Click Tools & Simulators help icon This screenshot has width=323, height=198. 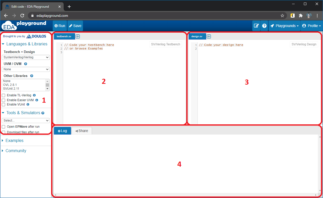[x=43, y=113]
